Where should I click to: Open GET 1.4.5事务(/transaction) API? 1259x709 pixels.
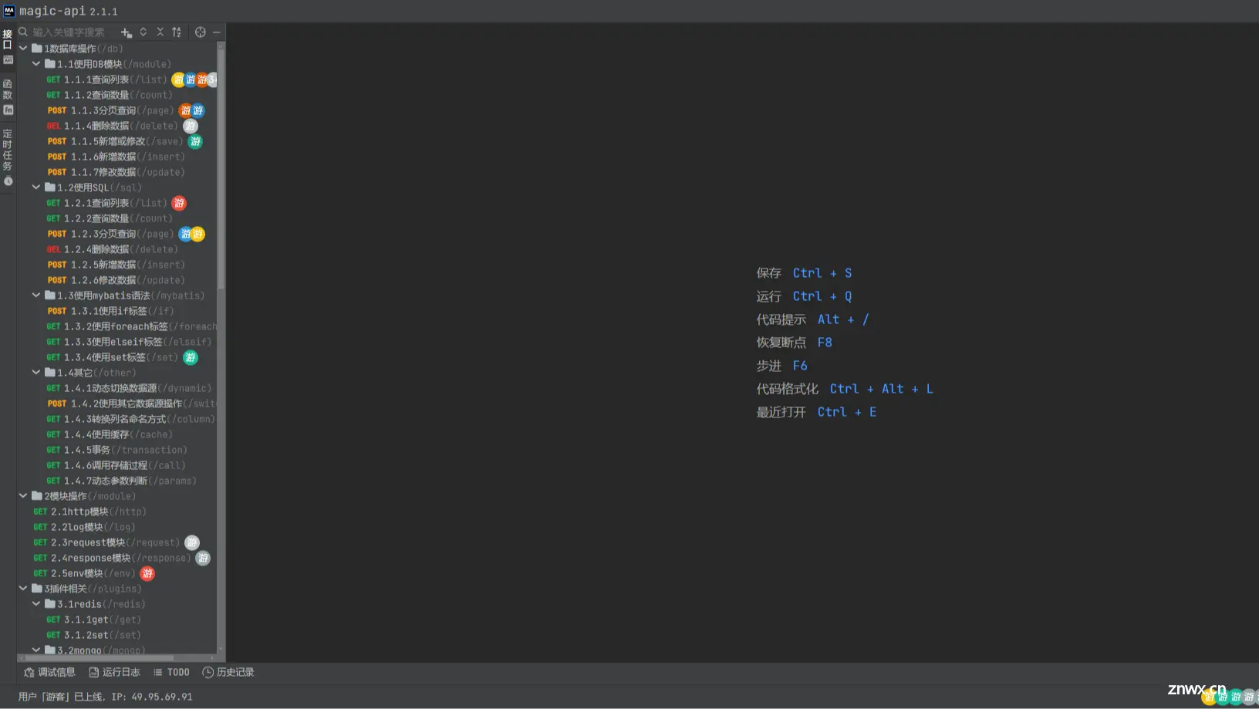pos(116,450)
